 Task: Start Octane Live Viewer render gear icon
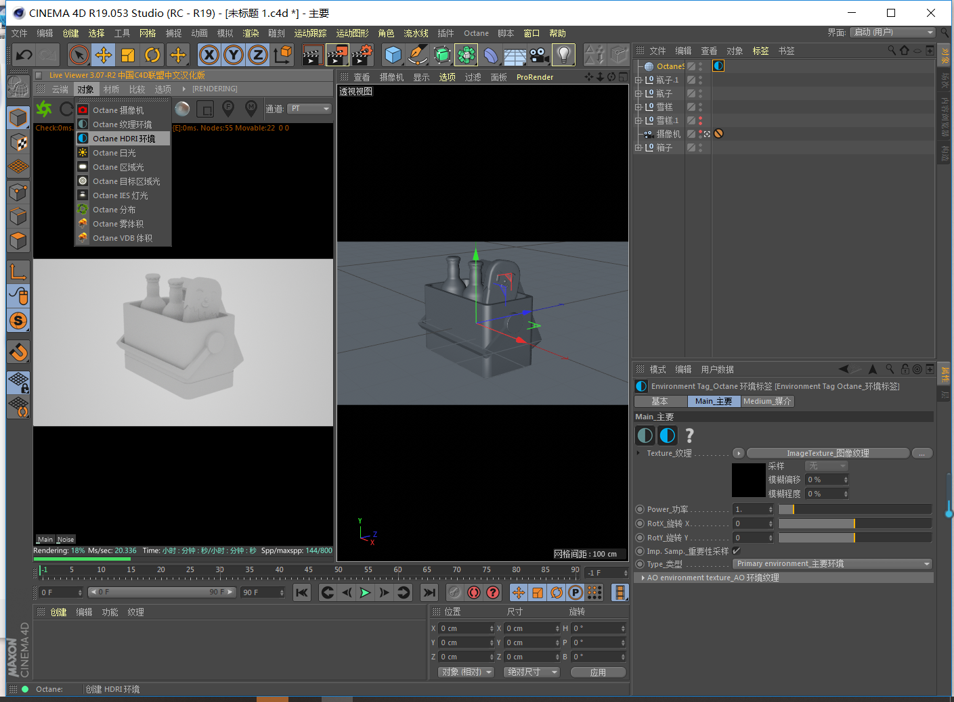[x=45, y=108]
